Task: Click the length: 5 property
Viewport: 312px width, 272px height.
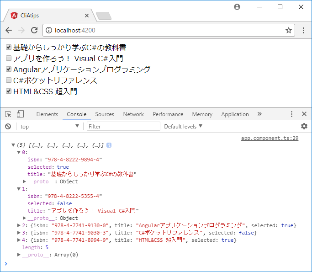Action: [35, 247]
